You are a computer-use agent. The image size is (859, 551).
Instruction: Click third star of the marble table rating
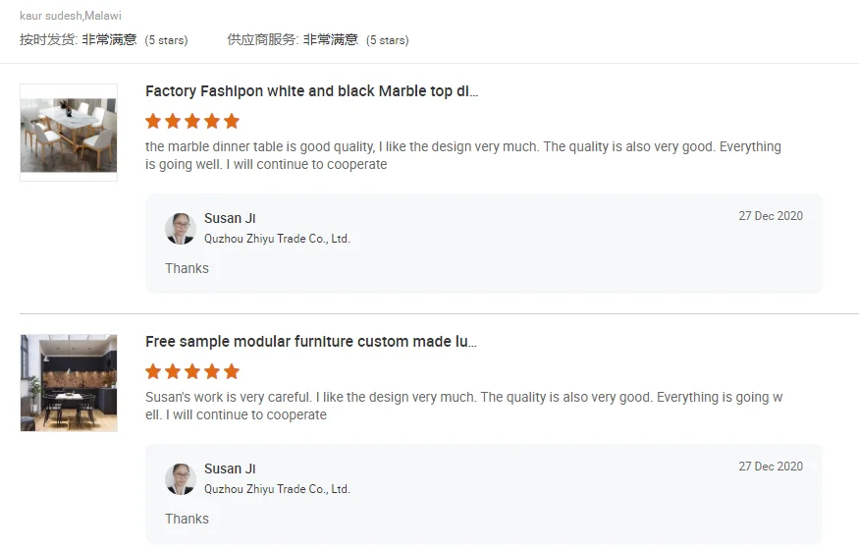click(192, 122)
